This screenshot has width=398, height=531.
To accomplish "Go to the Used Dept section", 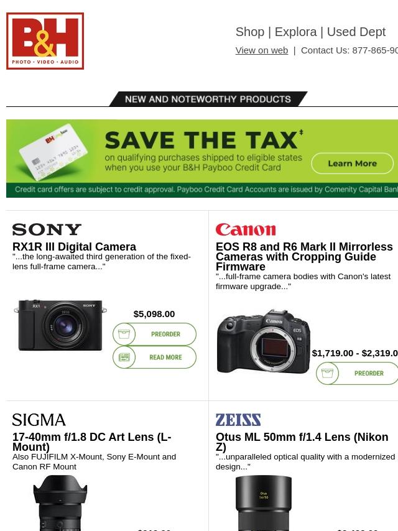I will pos(356,32).
